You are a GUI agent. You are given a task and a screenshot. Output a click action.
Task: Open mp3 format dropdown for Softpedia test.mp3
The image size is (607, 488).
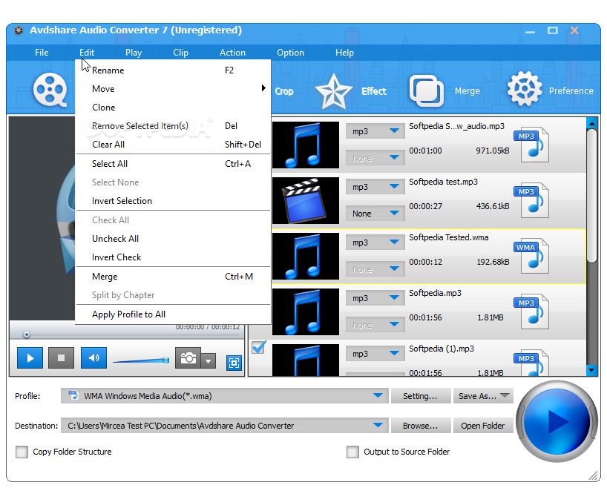[x=375, y=187]
